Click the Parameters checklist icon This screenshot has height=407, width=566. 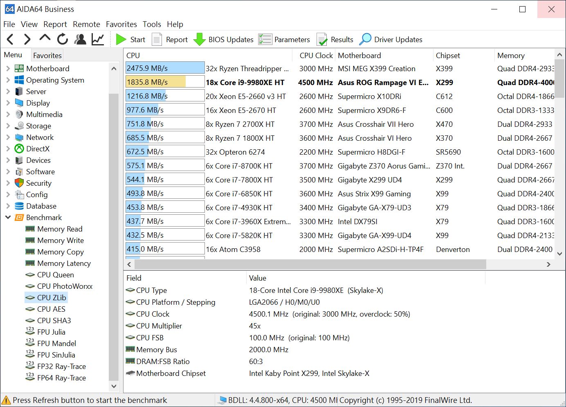[265, 39]
